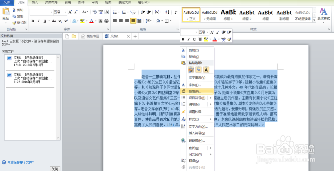334x171 pixels.
Task: Apply the yellow highlight color in ribbon
Action: point(82,21)
